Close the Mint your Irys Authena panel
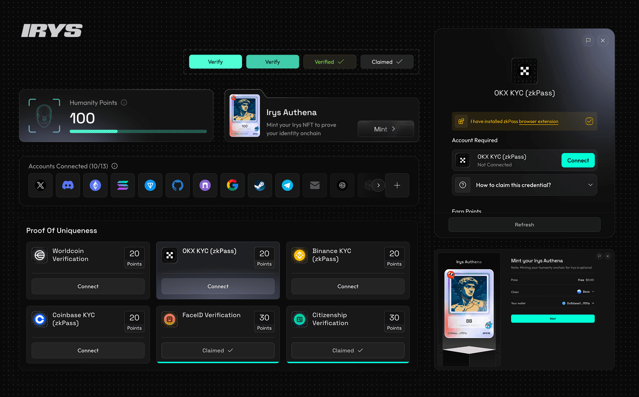The height and width of the screenshot is (397, 639). click(x=608, y=256)
